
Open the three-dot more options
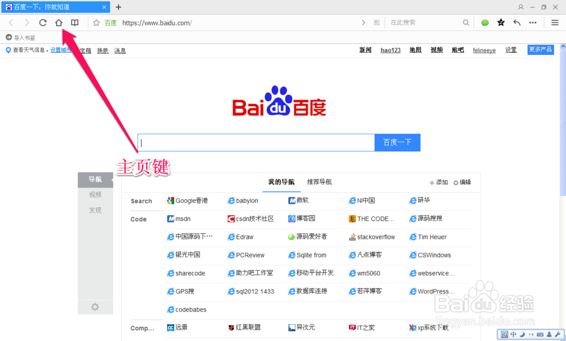coord(533,23)
